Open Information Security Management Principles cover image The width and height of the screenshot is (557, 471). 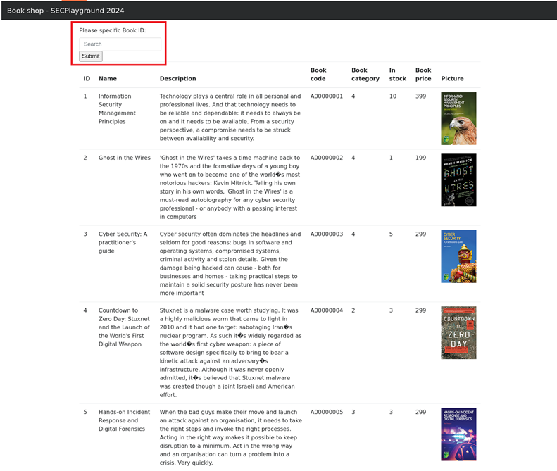coord(458,118)
